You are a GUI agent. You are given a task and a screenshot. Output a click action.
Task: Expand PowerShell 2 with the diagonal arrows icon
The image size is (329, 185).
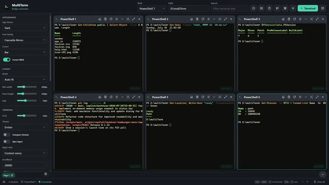(x=226, y=19)
